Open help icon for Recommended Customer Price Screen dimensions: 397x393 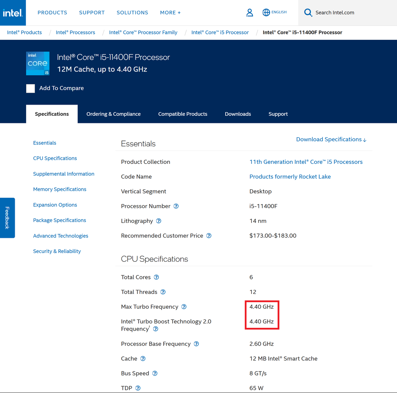209,236
